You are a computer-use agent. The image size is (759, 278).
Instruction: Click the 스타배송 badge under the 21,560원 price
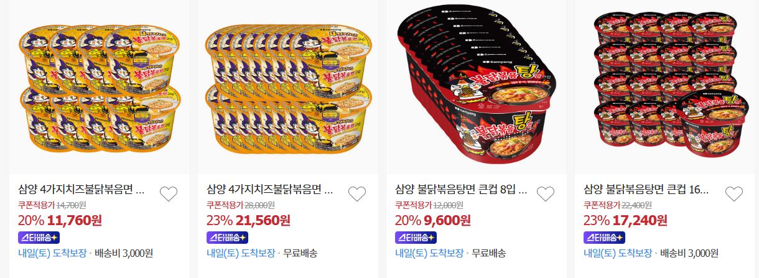(227, 238)
